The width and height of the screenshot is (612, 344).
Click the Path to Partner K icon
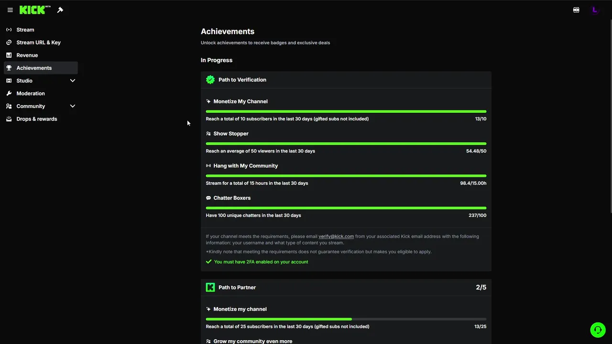[210, 287]
